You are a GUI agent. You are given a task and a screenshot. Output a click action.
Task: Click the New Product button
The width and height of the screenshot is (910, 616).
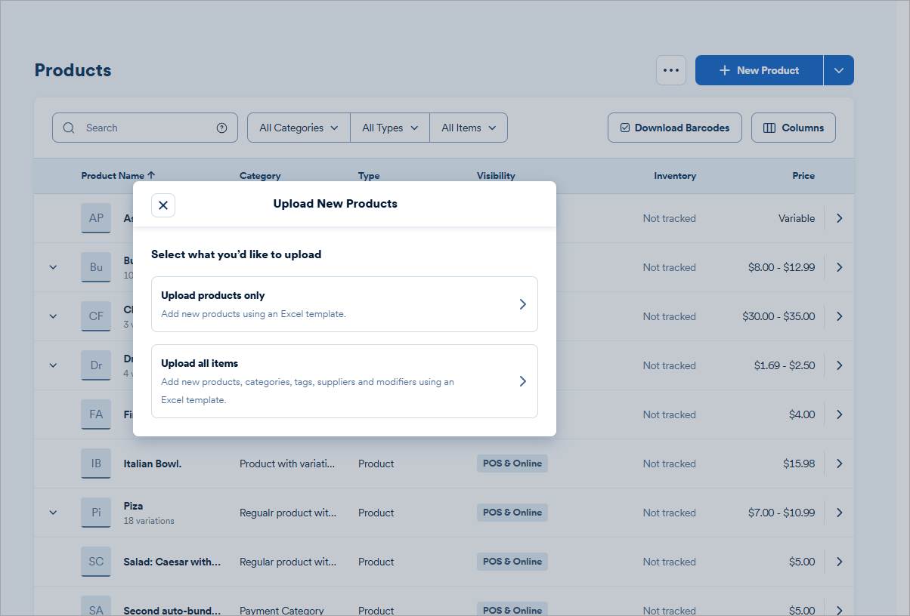(x=758, y=69)
